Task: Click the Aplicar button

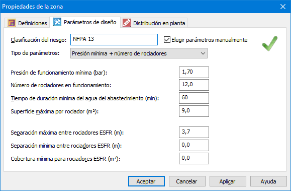Action: click(228, 181)
